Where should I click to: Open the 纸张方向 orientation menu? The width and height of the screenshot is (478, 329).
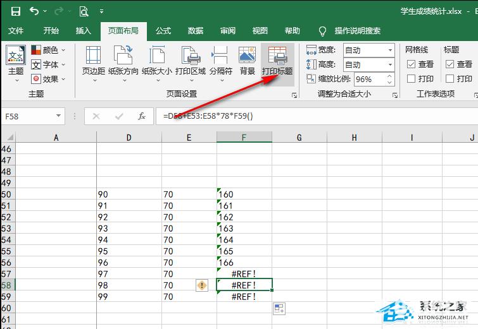click(123, 64)
